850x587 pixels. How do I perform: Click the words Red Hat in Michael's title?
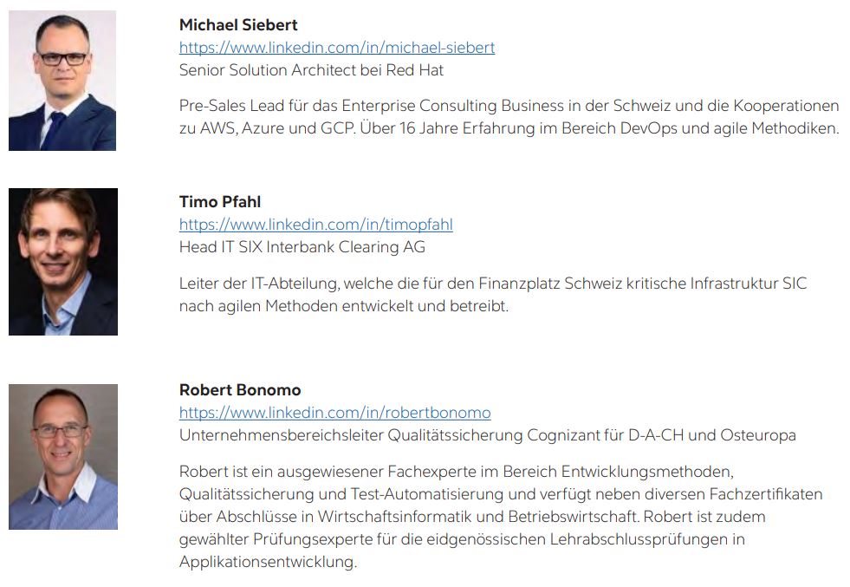tap(415, 70)
